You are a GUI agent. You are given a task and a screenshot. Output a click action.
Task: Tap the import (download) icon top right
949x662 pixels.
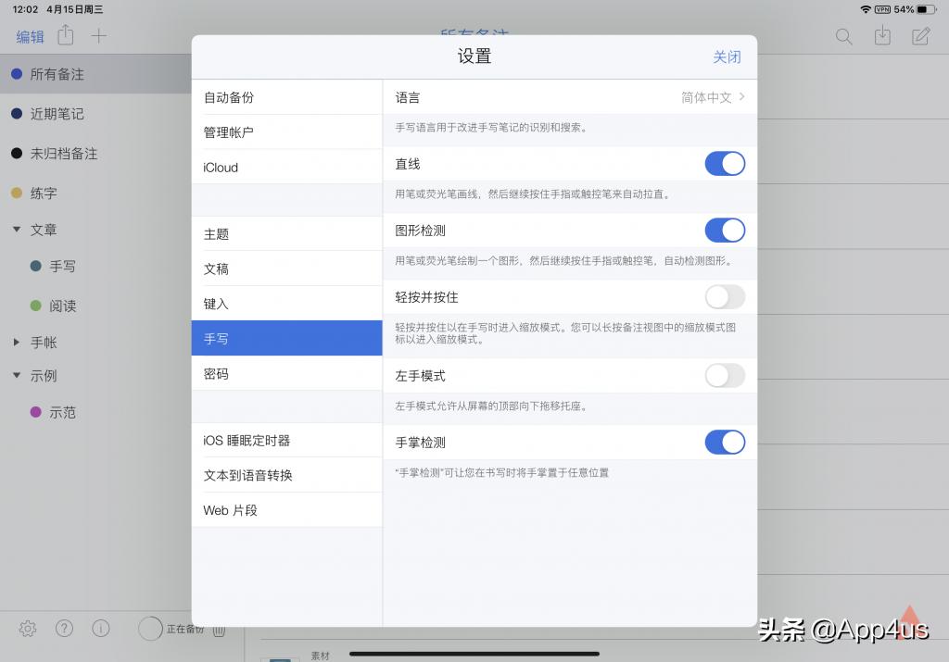point(881,36)
